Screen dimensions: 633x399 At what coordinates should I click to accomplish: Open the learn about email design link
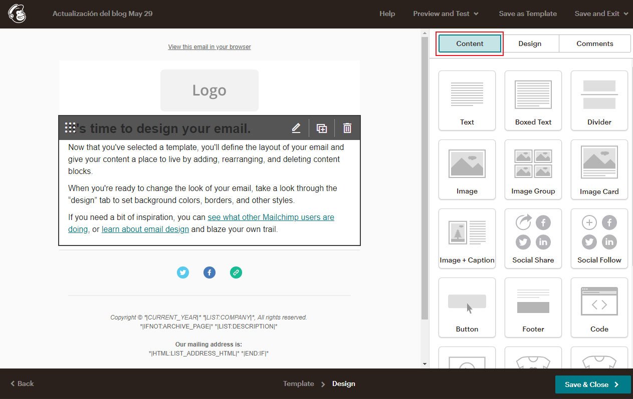tap(145, 229)
